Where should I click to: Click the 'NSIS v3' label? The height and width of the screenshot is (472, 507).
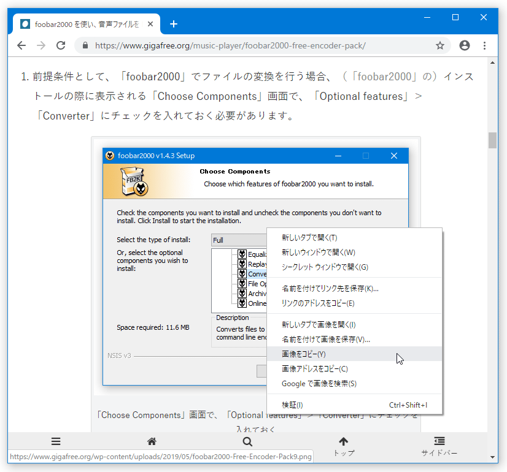point(119,356)
